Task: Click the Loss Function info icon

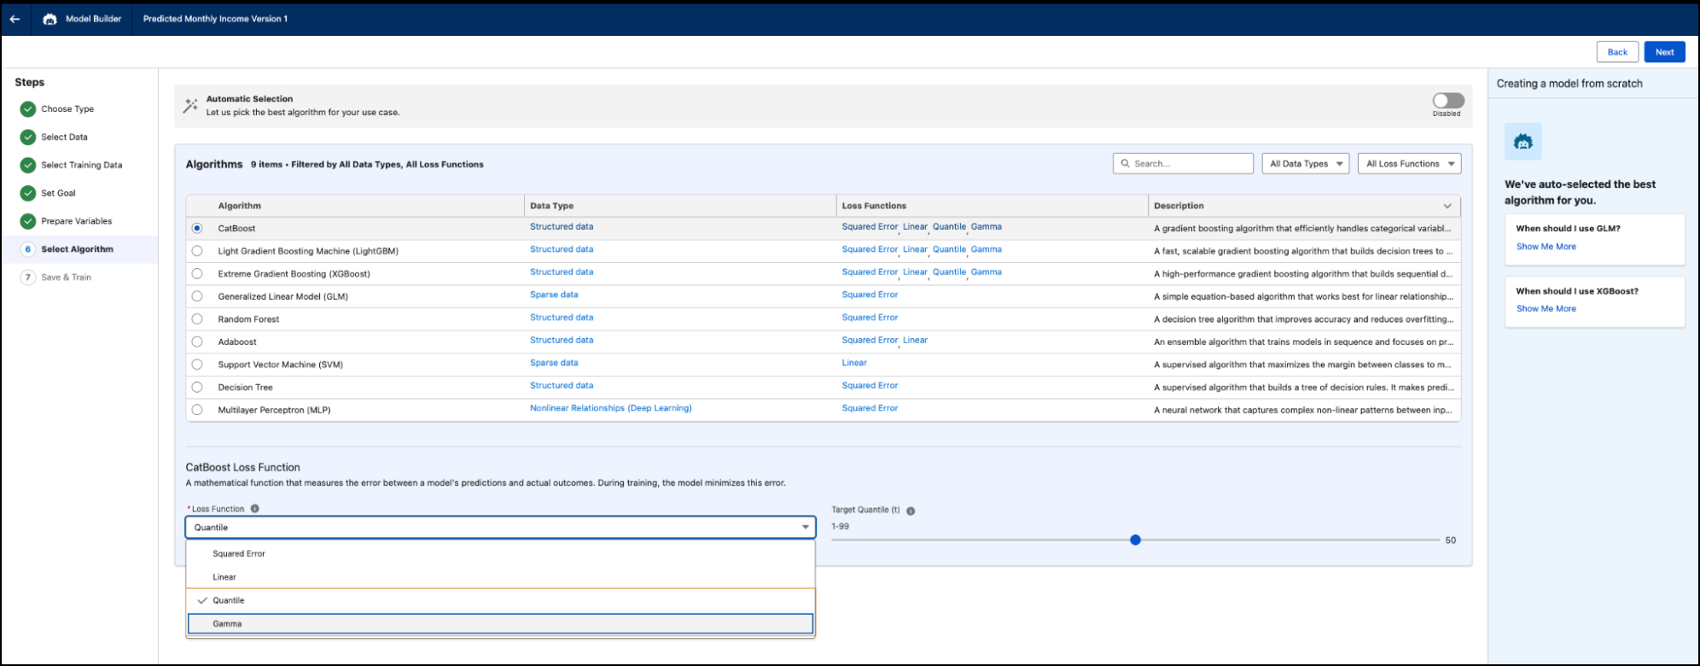Action: pyautogui.click(x=254, y=509)
